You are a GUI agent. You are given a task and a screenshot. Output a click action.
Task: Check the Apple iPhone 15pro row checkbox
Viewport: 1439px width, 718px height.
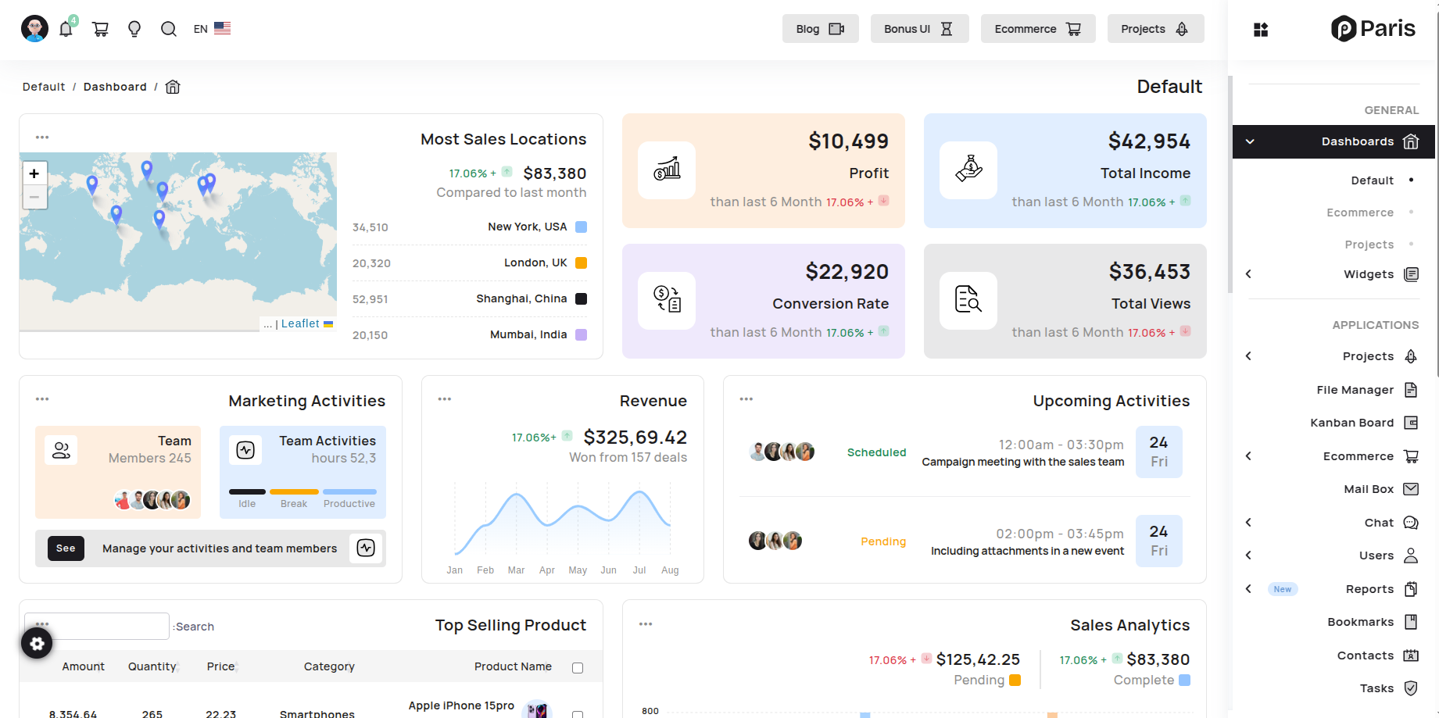pos(578,713)
